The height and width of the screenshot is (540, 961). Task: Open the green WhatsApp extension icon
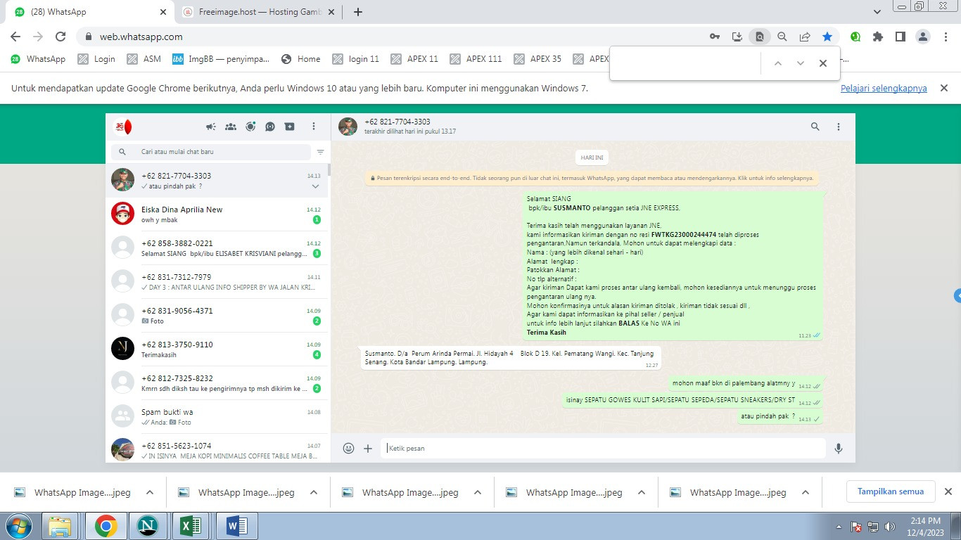855,37
